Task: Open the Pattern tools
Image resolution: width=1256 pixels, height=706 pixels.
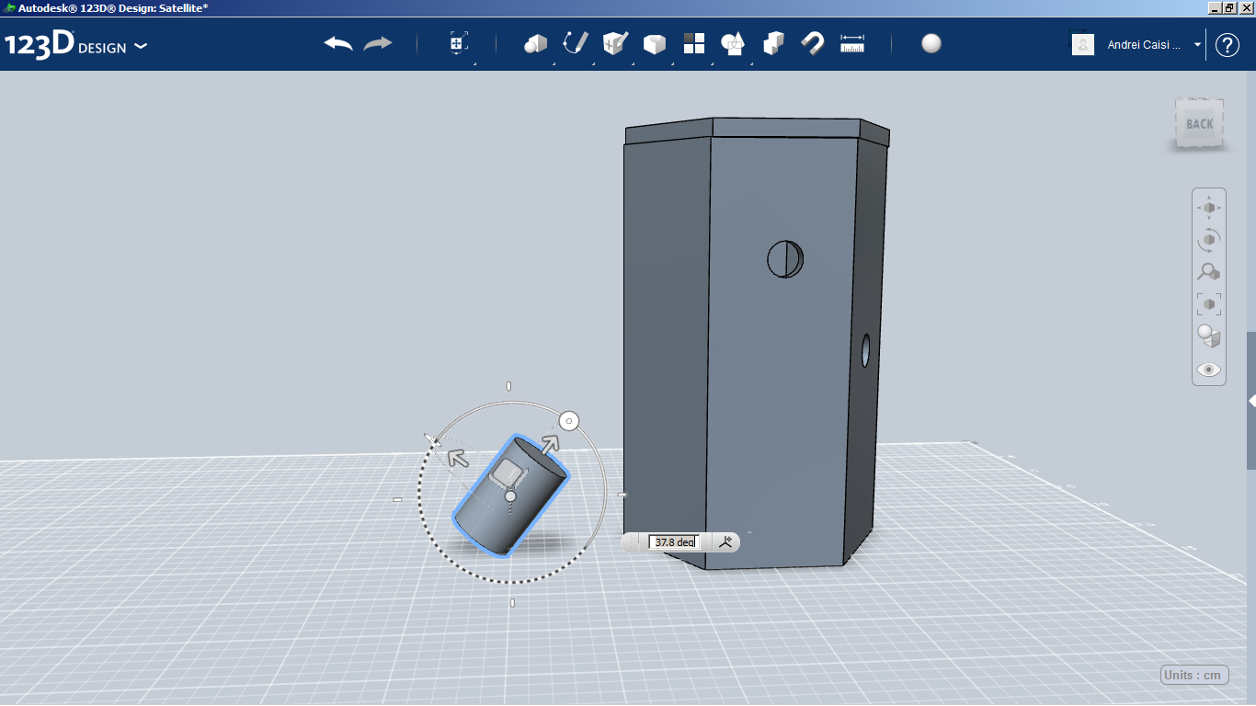Action: click(x=694, y=43)
